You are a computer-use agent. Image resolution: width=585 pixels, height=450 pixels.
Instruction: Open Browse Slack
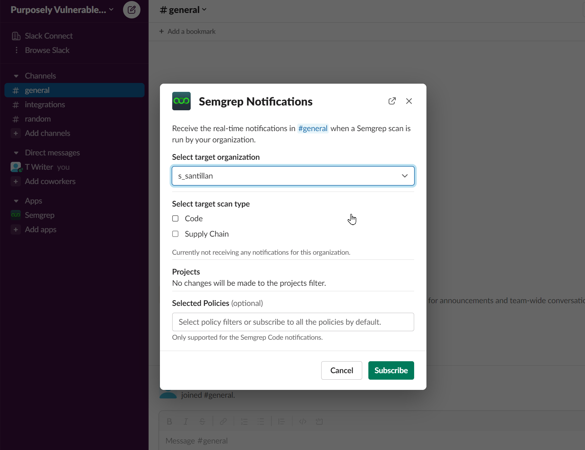coord(47,50)
